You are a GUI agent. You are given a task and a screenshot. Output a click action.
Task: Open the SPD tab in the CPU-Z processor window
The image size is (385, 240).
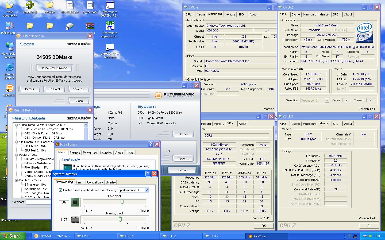point(336,14)
